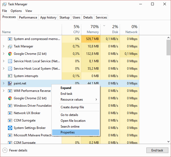Open the File menu
This screenshot has height=157, width=171.
click(x=4, y=11)
